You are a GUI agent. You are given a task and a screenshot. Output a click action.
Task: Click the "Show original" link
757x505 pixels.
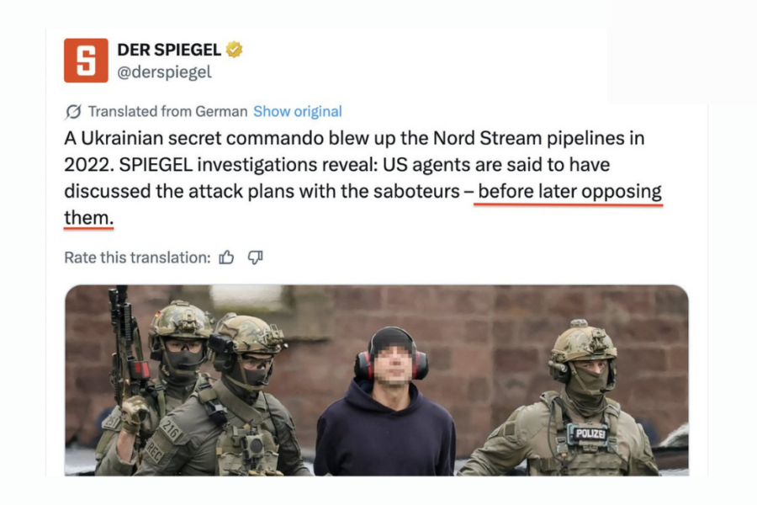[298, 111]
